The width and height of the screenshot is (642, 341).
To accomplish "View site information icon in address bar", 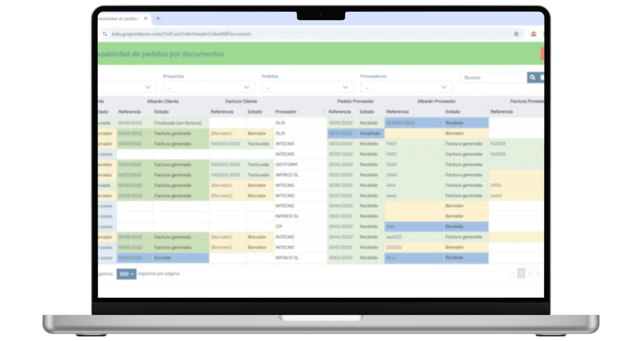I will click(105, 34).
